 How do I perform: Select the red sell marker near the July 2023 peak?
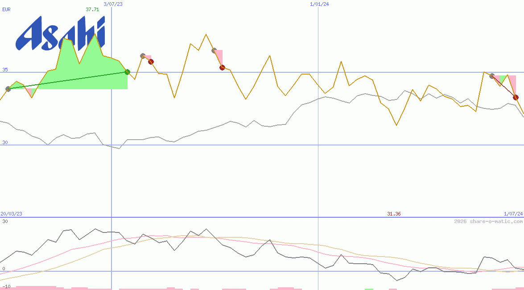click(151, 62)
